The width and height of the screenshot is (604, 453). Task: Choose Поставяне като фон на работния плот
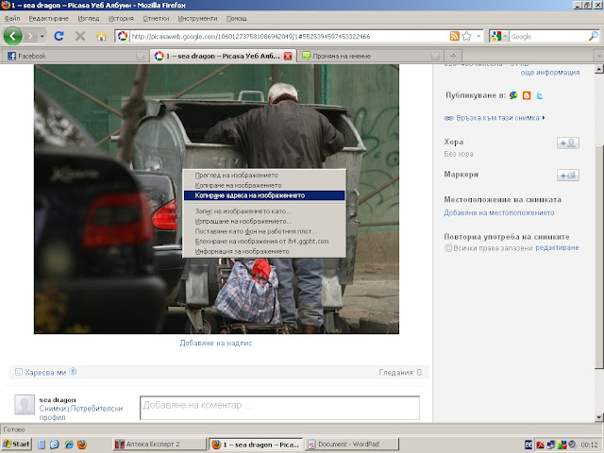tap(264, 231)
